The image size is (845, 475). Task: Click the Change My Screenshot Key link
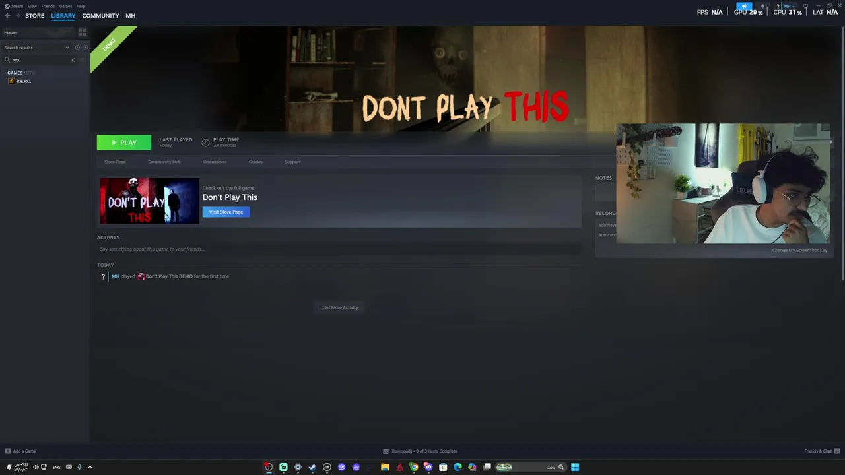(x=799, y=250)
